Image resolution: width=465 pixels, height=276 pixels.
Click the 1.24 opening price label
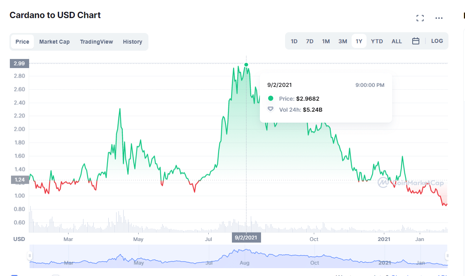(x=20, y=180)
